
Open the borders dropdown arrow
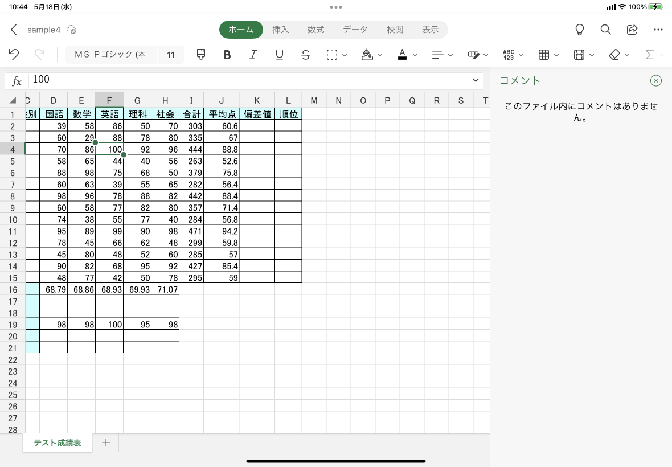pos(345,55)
